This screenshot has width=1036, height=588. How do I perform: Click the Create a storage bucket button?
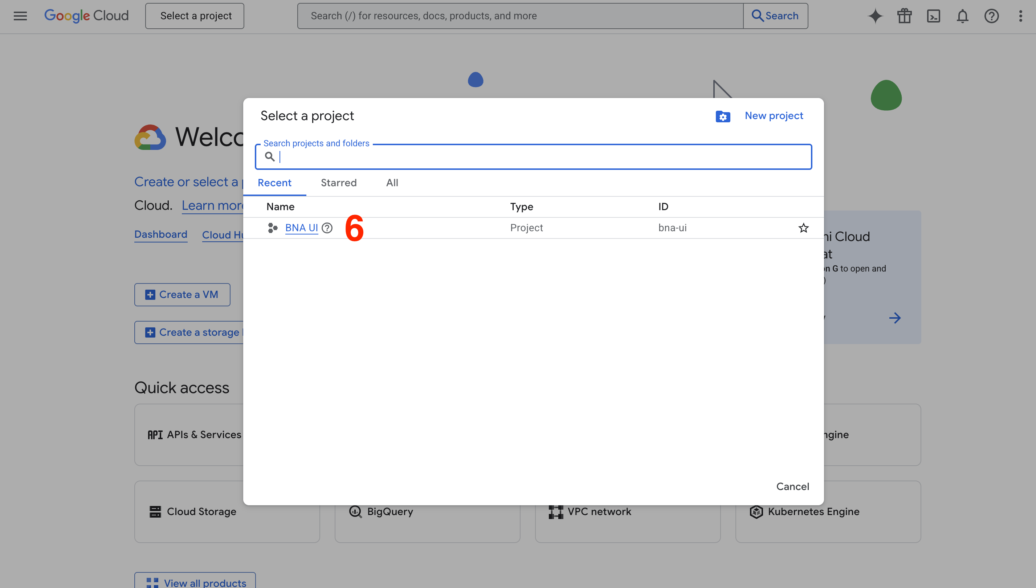[189, 332]
